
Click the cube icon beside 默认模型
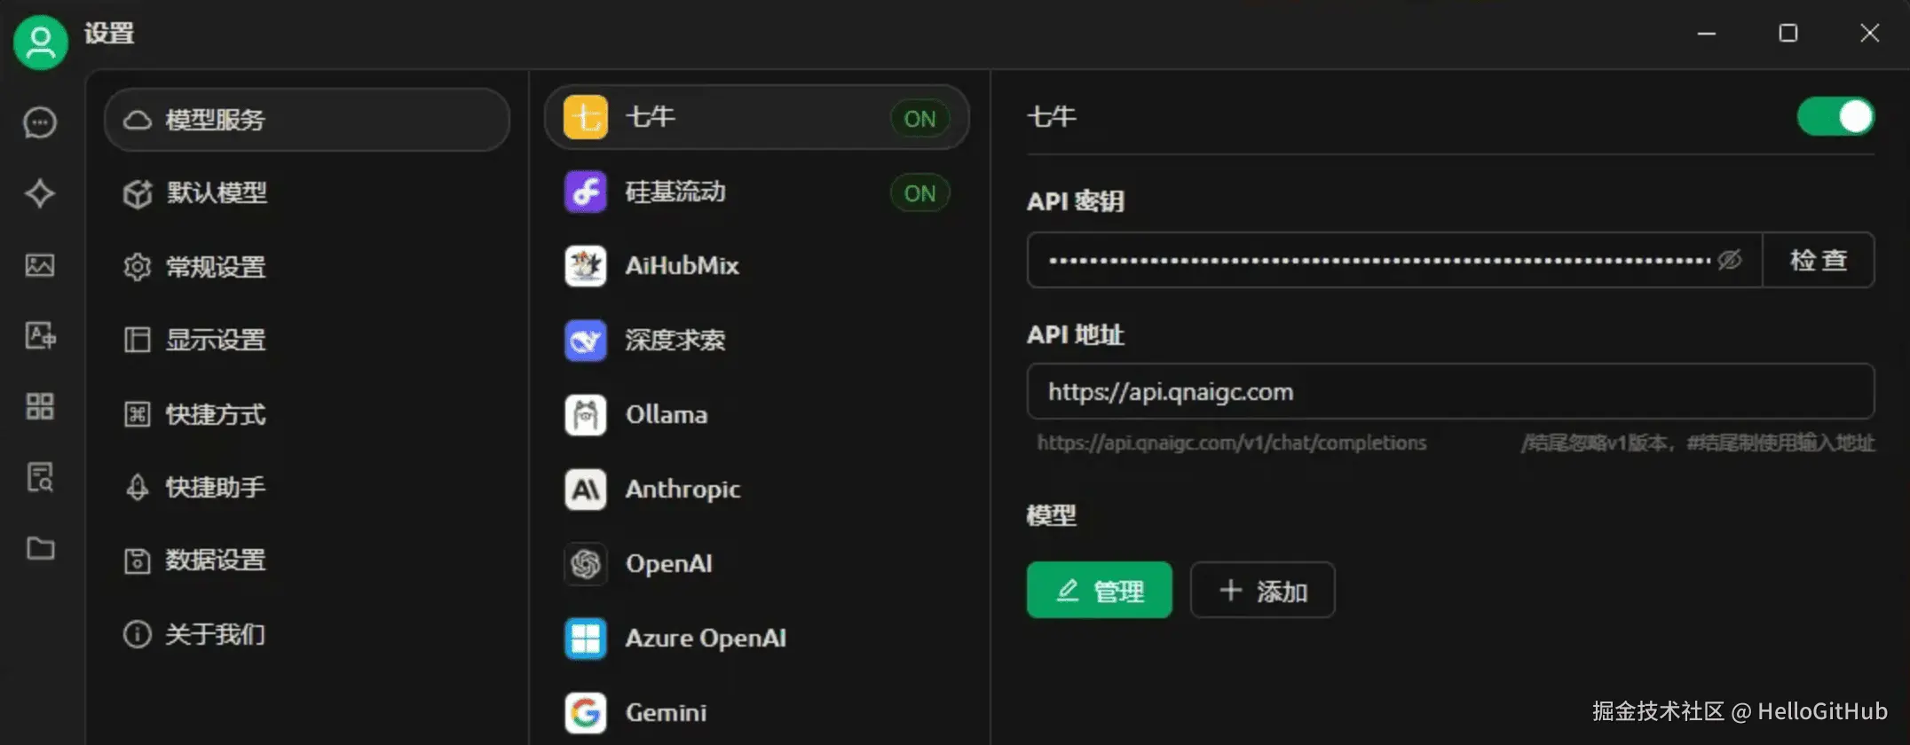(x=138, y=193)
